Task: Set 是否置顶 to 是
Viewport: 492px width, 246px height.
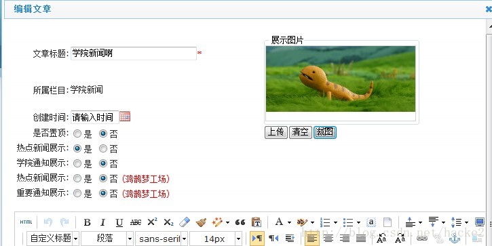Action: pyautogui.click(x=77, y=134)
